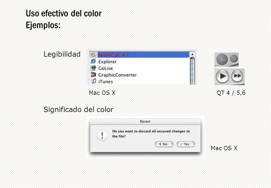Image resolution: width=271 pixels, height=188 pixels.
Task: Click the fast-forward button in QT 5
Action: click(237, 76)
